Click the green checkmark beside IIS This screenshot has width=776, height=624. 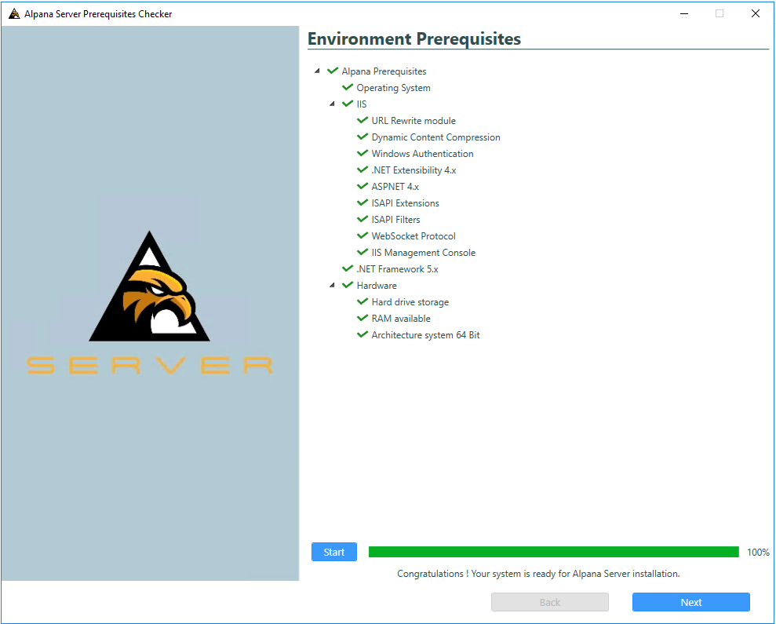(x=348, y=104)
